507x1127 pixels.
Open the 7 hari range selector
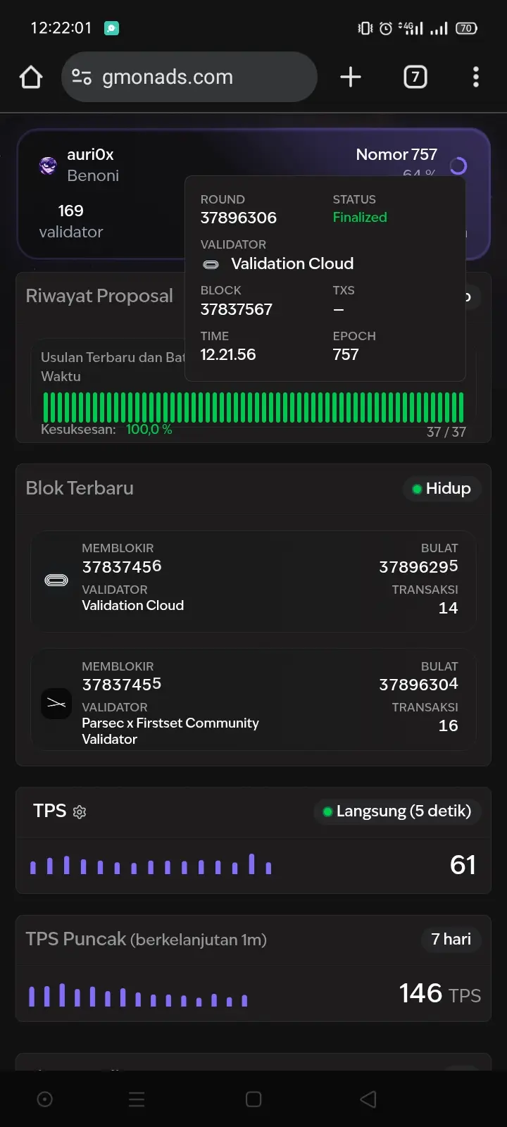[x=451, y=939]
